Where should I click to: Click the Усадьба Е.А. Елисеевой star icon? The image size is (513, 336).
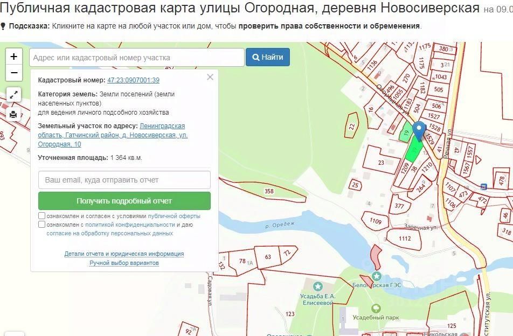tap(318, 286)
